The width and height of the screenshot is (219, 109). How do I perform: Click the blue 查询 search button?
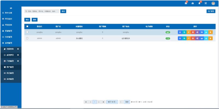click(x=63, y=11)
